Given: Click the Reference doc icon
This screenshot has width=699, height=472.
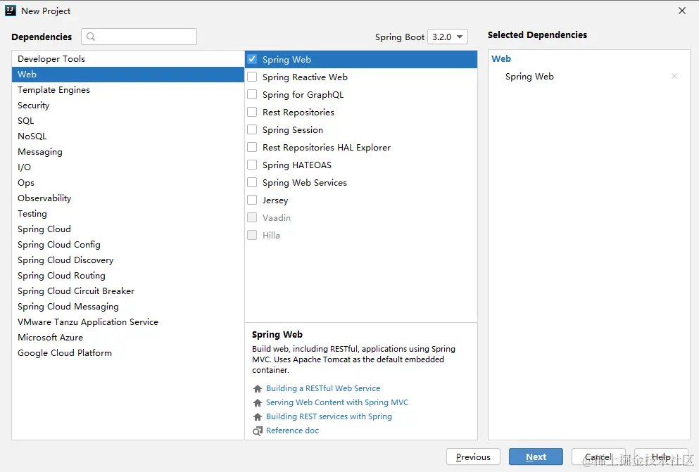Looking at the screenshot, I should pyautogui.click(x=257, y=431).
